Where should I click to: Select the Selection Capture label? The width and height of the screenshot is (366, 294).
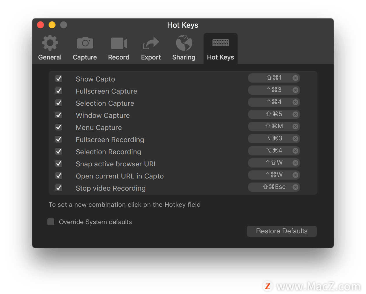[105, 103]
